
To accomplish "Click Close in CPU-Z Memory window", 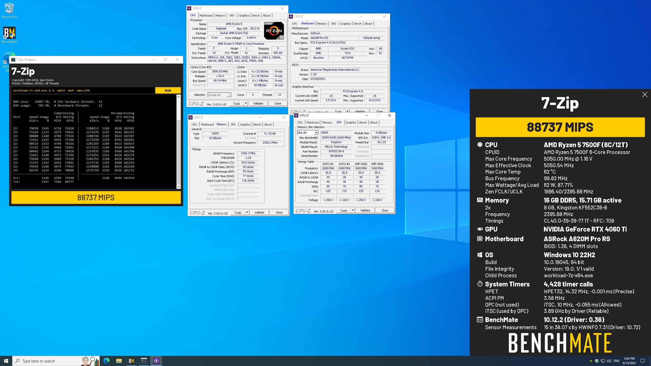I will click(x=279, y=212).
